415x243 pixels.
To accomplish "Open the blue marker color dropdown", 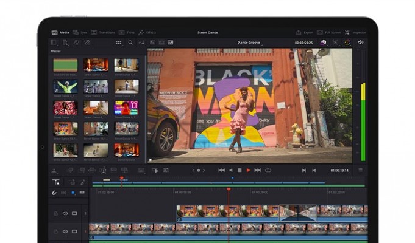I will click(x=73, y=193).
